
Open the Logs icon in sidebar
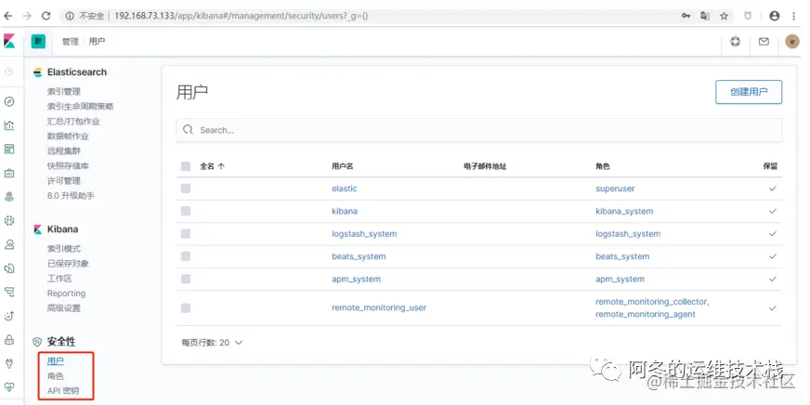click(8, 268)
